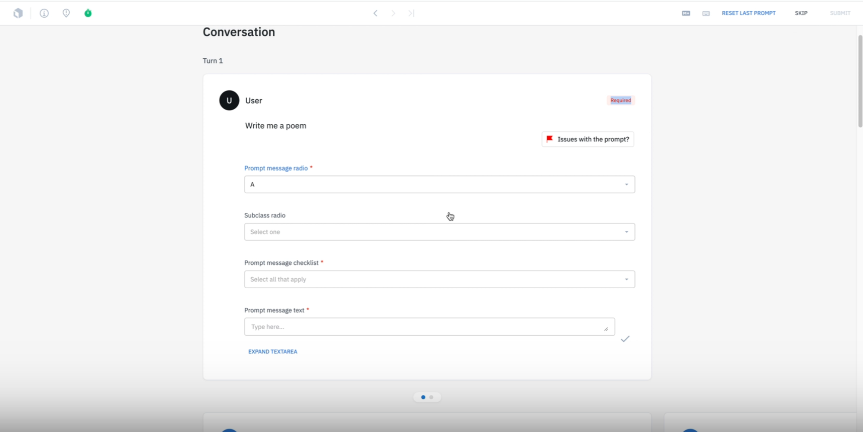The height and width of the screenshot is (432, 863).
Task: Click the Prompt message radio label
Action: point(276,168)
